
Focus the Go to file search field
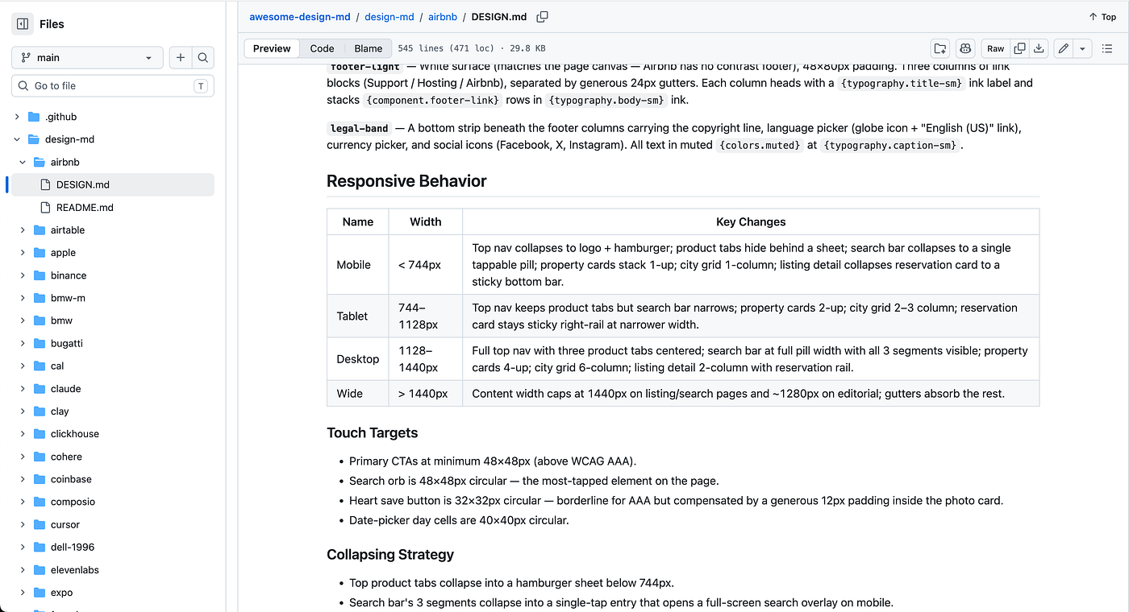pyautogui.click(x=113, y=86)
